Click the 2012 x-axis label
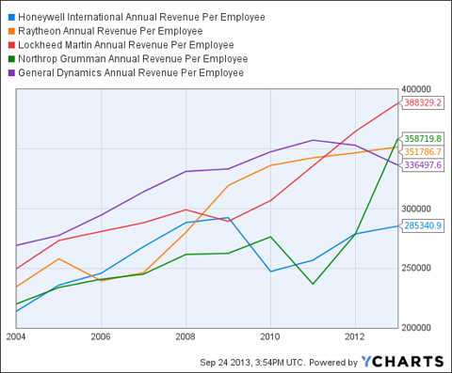 click(355, 336)
